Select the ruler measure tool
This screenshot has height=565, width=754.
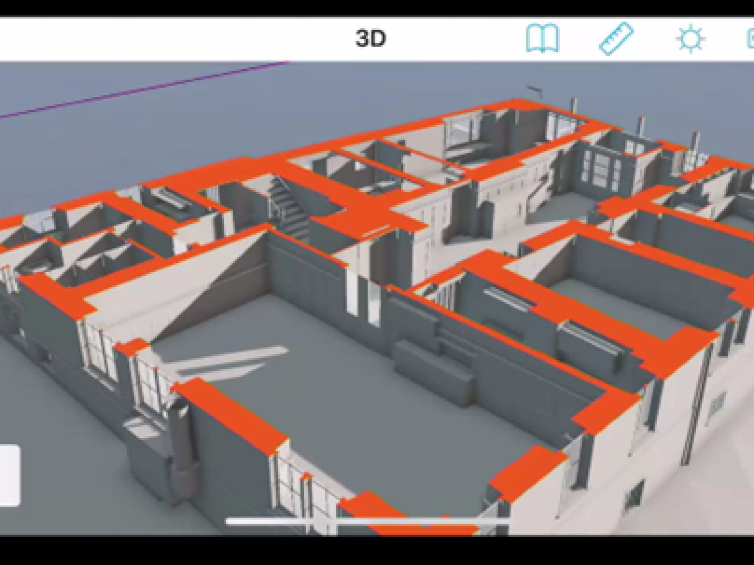pyautogui.click(x=616, y=38)
